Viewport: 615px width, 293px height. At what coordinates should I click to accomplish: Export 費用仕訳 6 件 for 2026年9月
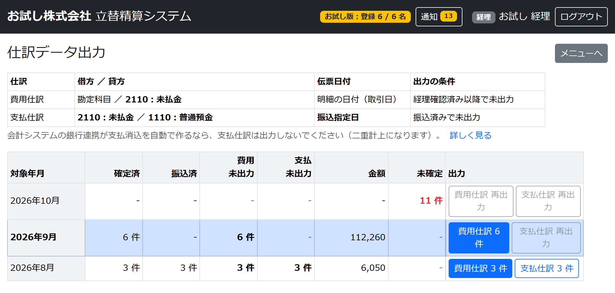479,238
